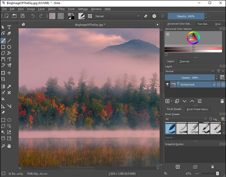
Task: Delete the selected layer with trash icon
Action: coord(222,101)
